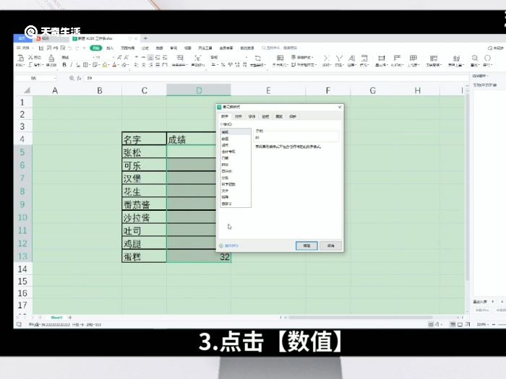Click the formula bar input field
The image size is (506, 379).
click(x=277, y=78)
